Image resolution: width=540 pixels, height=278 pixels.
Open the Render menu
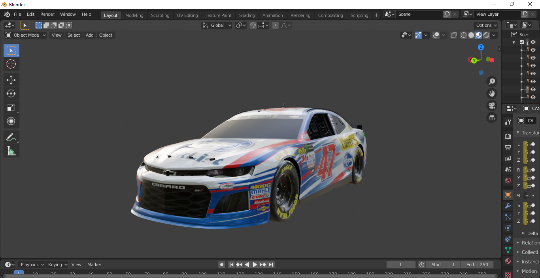coord(47,14)
